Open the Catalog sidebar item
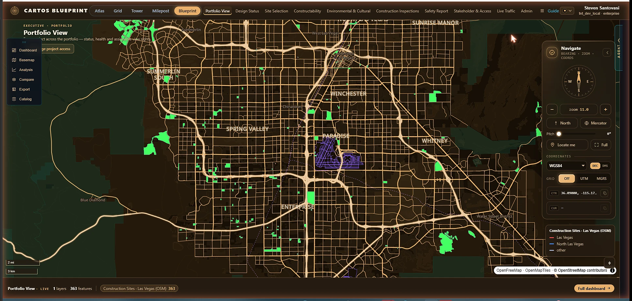The image size is (632, 301). [24, 99]
